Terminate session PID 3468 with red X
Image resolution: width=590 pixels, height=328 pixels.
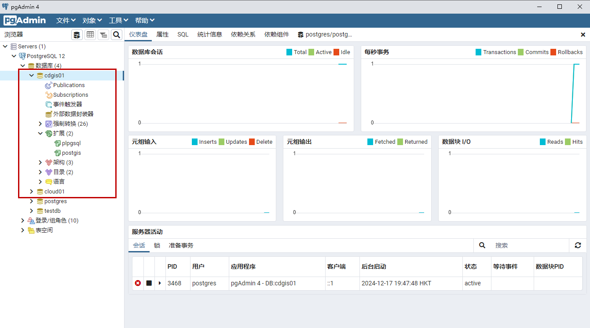click(x=138, y=283)
